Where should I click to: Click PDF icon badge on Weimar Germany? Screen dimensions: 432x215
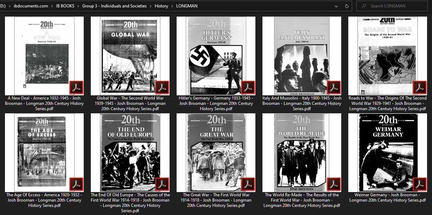coord(419,184)
